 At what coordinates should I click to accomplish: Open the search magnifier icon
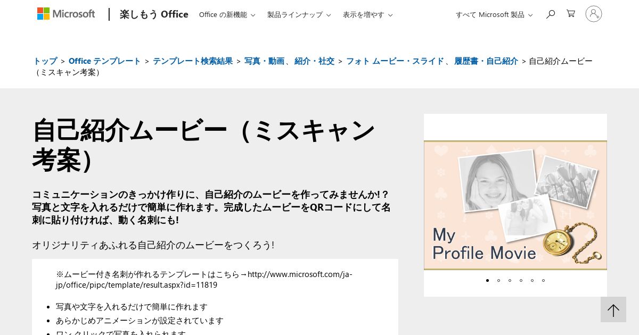(551, 14)
